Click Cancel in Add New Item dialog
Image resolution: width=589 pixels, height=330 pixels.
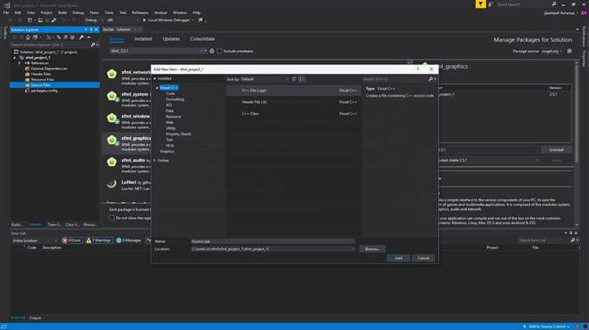pos(423,258)
